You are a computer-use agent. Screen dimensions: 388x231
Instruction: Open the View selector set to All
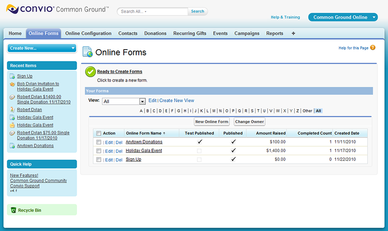(x=124, y=101)
